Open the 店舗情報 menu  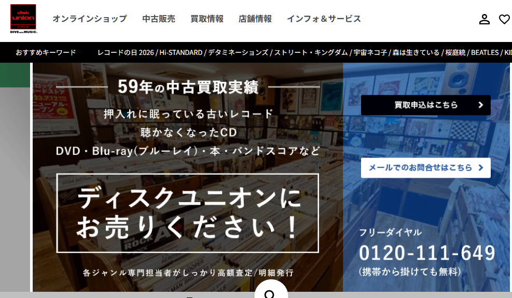(255, 19)
